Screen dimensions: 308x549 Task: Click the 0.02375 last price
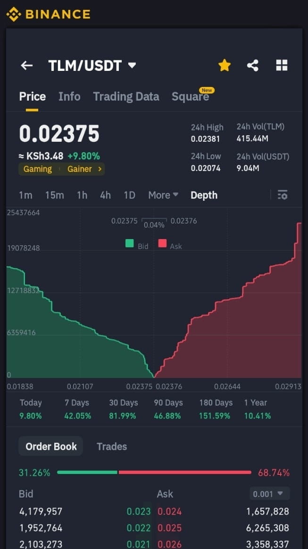pos(59,134)
